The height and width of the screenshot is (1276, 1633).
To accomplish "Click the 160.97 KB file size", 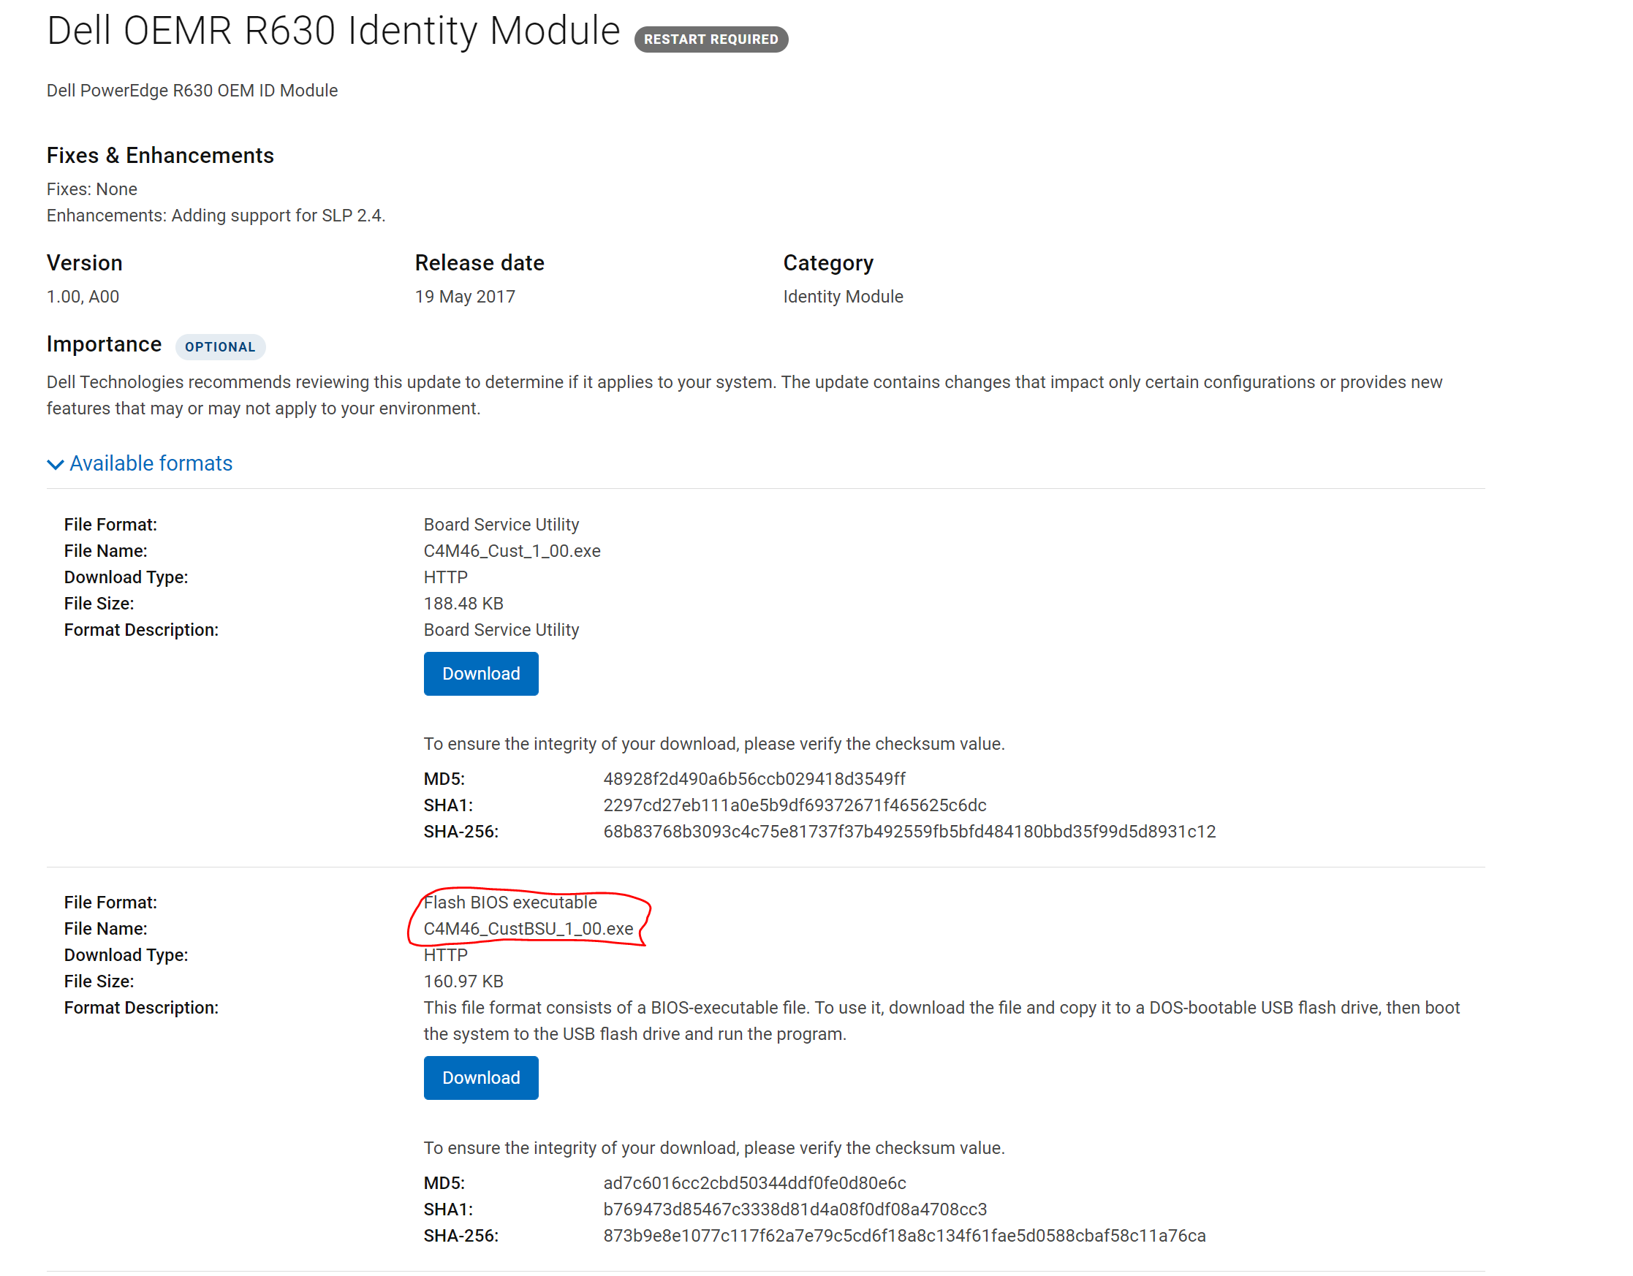I will [463, 982].
